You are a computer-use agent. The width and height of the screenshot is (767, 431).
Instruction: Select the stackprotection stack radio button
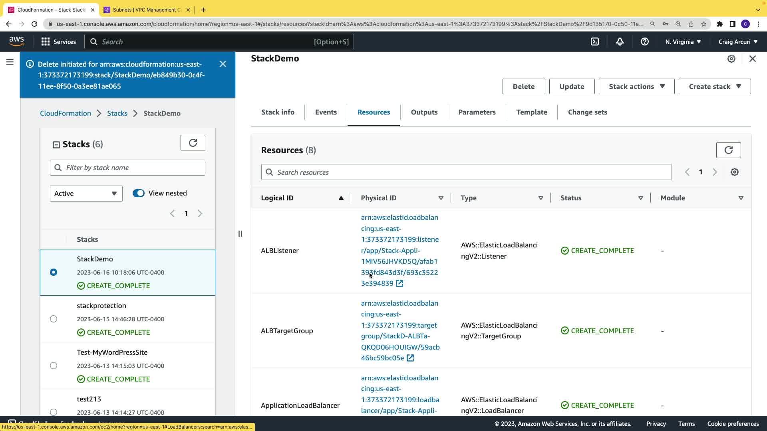[54, 319]
